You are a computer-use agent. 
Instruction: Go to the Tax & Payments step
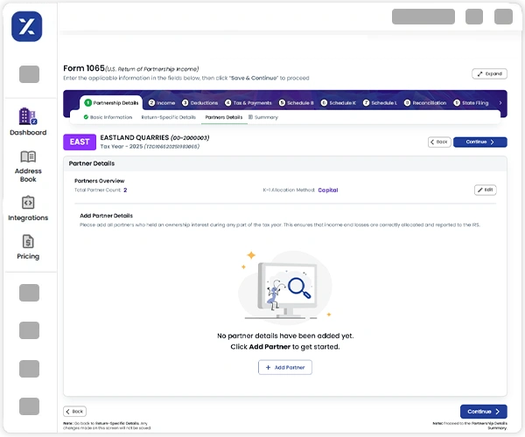(248, 103)
